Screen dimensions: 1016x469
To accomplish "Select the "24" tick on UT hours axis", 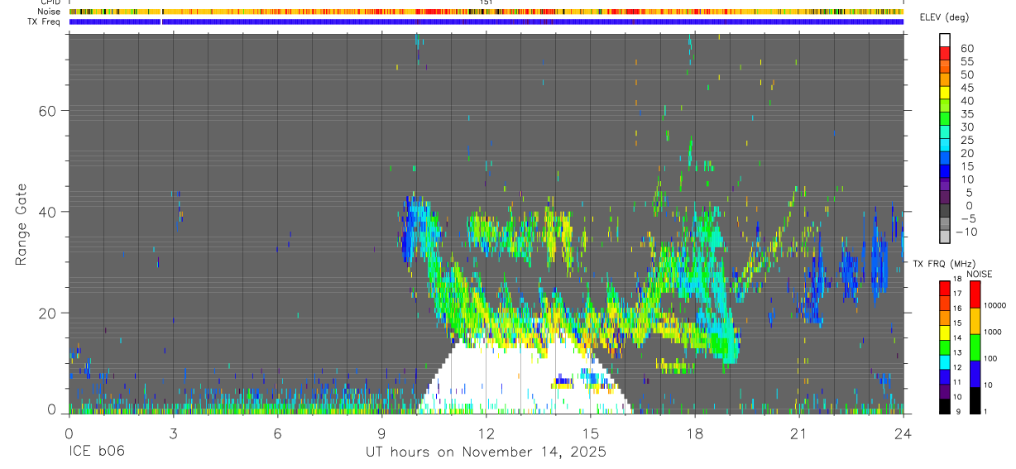I will (x=903, y=433).
